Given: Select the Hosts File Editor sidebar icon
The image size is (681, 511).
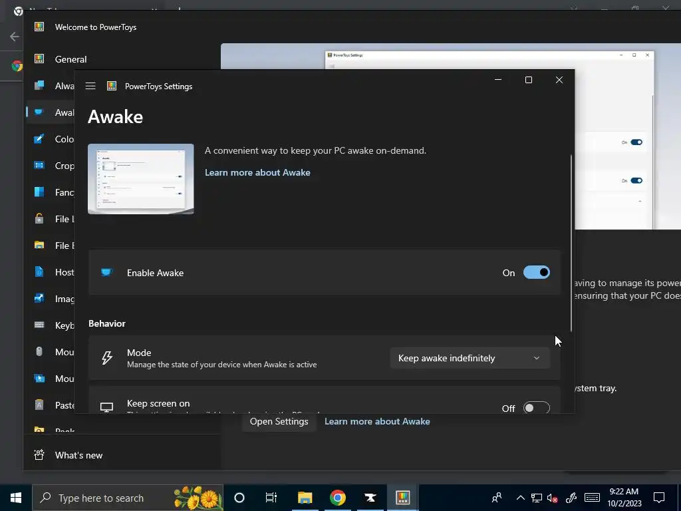Looking at the screenshot, I should (39, 272).
